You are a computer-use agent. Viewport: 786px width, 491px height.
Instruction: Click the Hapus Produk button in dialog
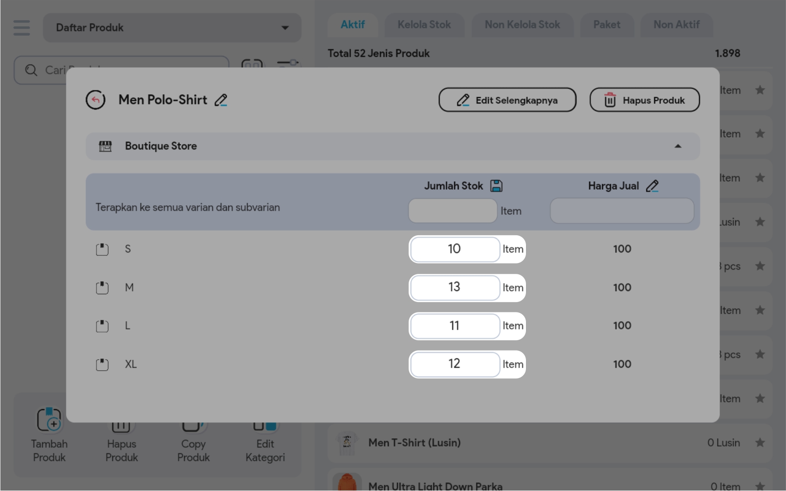tap(644, 100)
